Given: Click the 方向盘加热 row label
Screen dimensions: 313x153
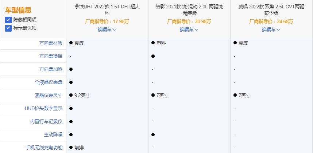Looking at the screenshot, I should (51, 69).
